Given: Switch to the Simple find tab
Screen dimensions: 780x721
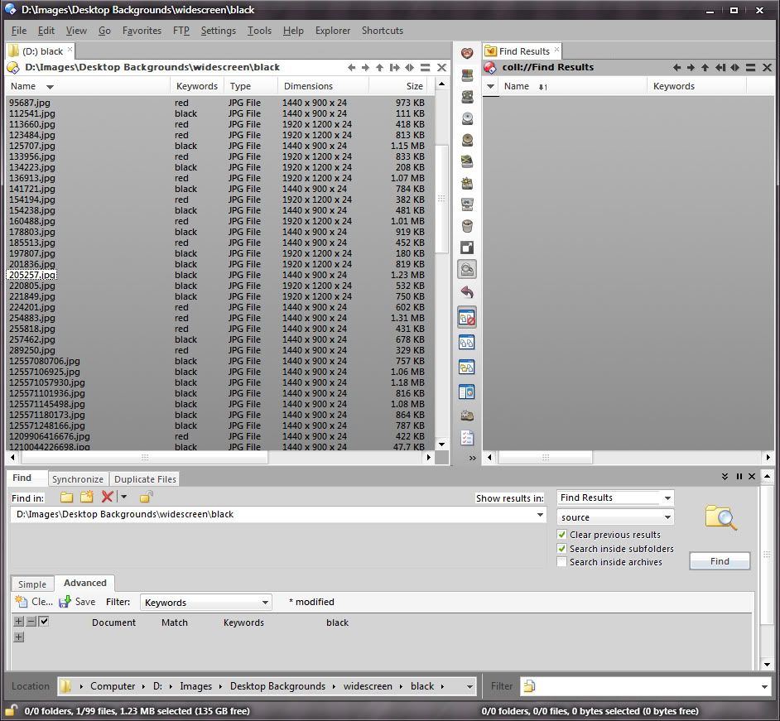Looking at the screenshot, I should [x=32, y=584].
